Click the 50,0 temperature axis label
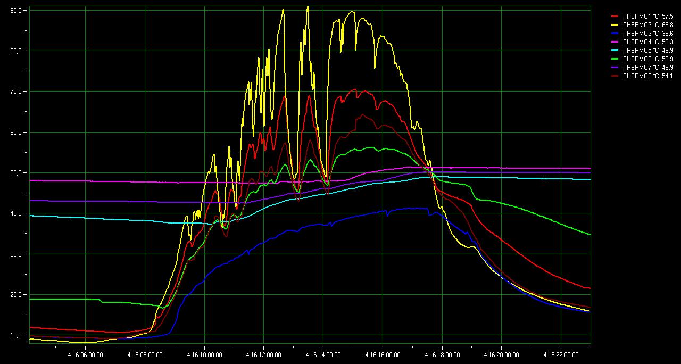The width and height of the screenshot is (681, 364). click(16, 173)
